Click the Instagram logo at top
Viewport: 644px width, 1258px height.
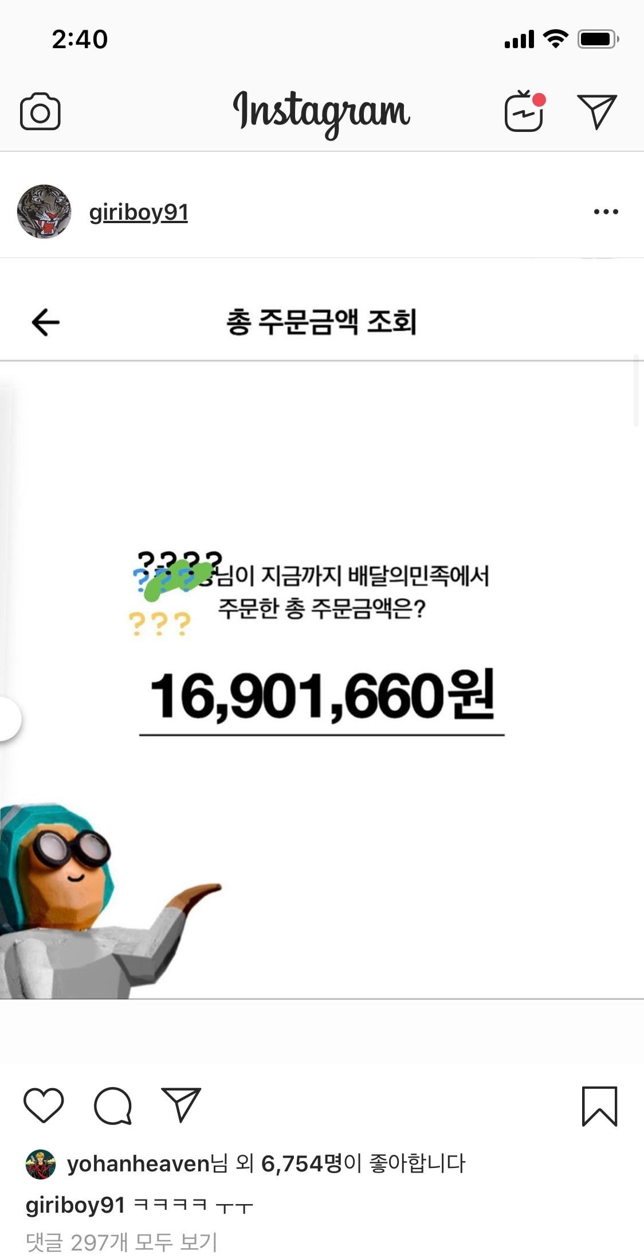coord(321,112)
